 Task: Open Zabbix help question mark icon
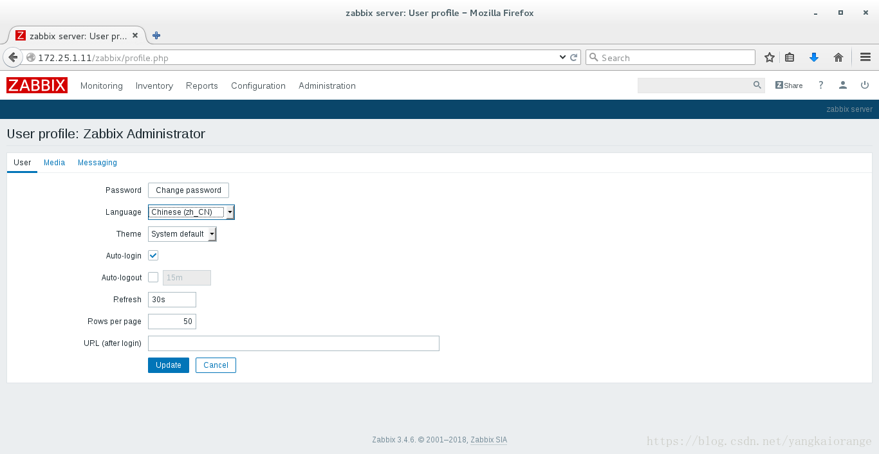point(821,85)
